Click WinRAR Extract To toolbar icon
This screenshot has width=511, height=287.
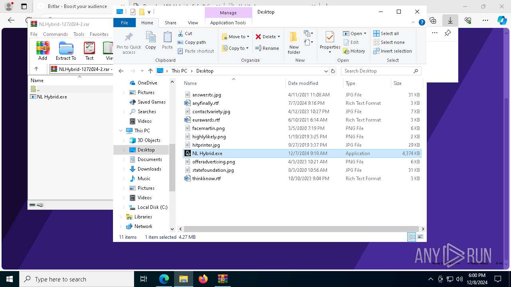tap(66, 51)
